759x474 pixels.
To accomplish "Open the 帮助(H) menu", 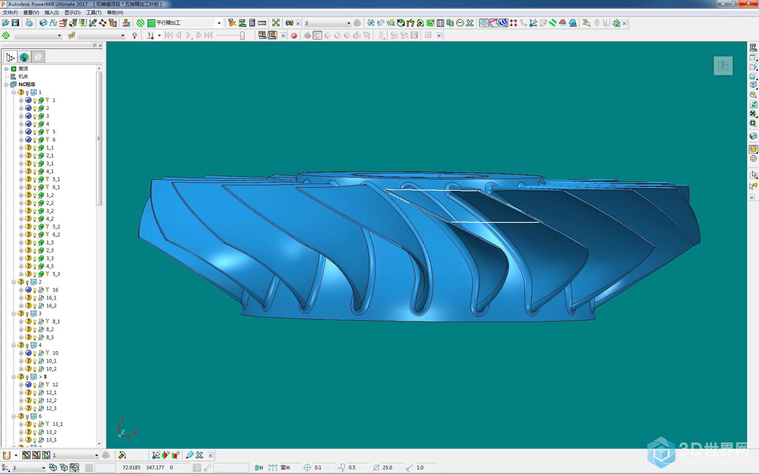I will [115, 12].
